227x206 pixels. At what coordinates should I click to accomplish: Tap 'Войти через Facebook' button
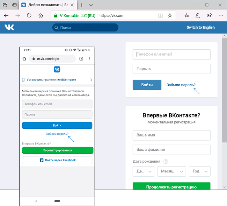click(57, 160)
